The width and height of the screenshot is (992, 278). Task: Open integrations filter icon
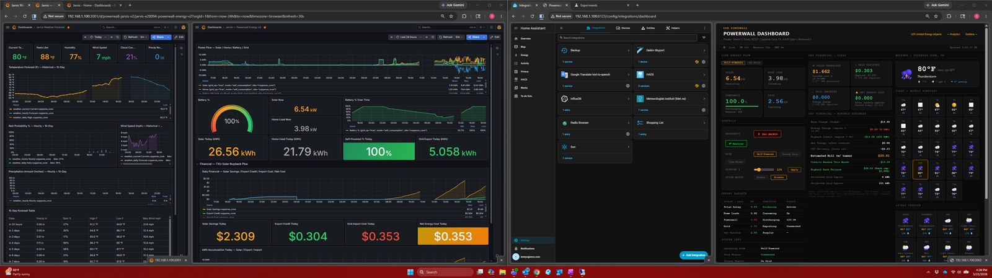point(704,38)
